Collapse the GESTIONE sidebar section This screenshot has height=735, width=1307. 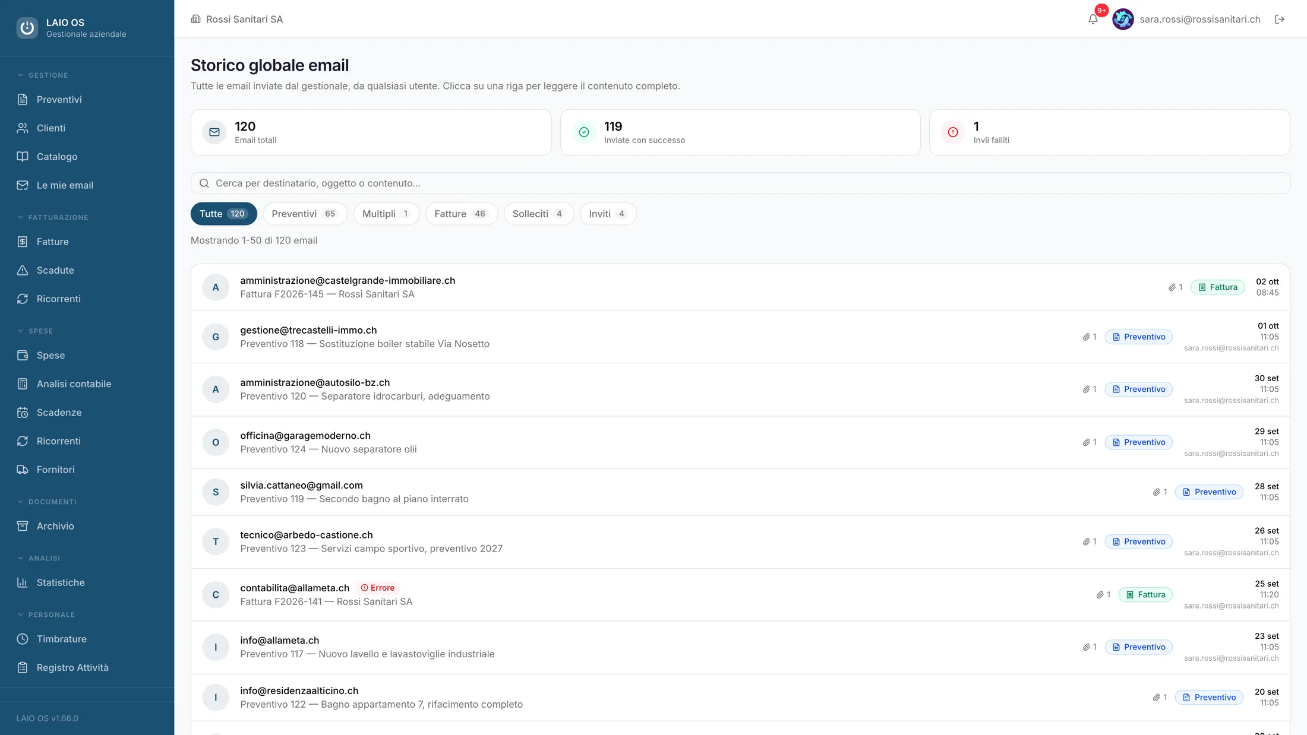pyautogui.click(x=43, y=75)
